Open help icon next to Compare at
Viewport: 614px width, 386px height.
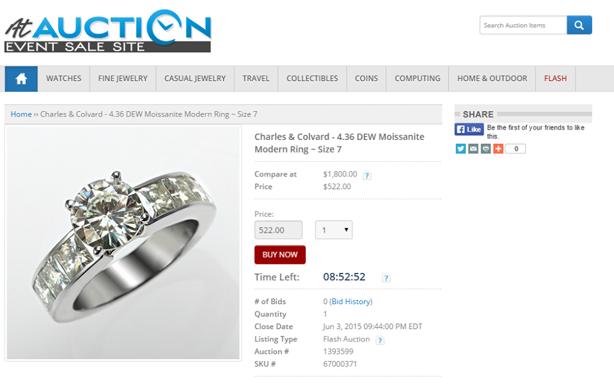point(367,176)
